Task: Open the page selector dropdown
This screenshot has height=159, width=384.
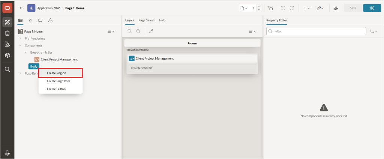Action: [244, 8]
